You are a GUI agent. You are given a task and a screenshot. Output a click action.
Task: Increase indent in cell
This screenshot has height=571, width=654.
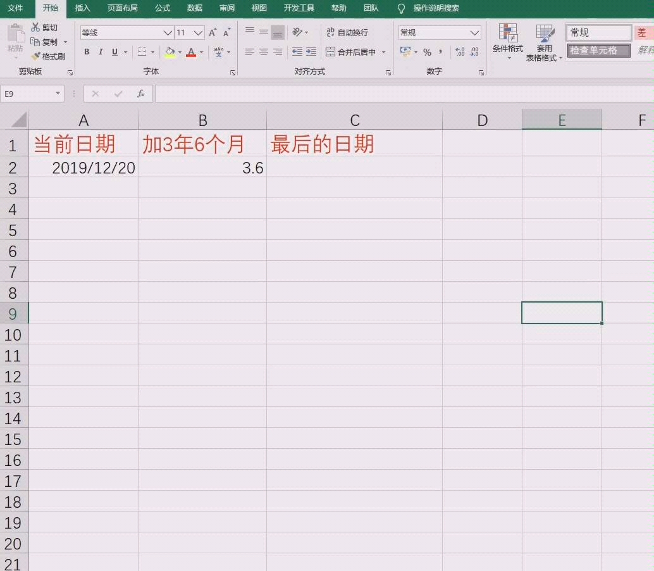click(311, 52)
